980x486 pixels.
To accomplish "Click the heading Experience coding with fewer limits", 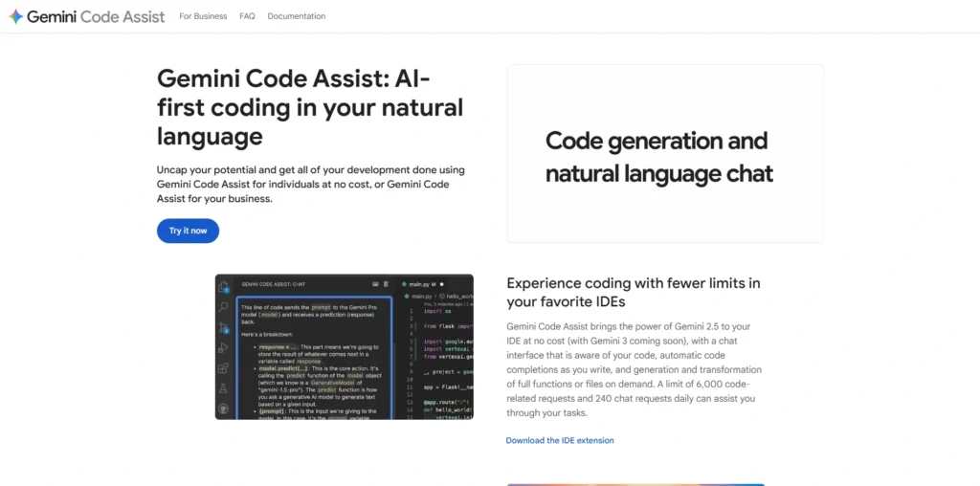I will click(x=634, y=293).
